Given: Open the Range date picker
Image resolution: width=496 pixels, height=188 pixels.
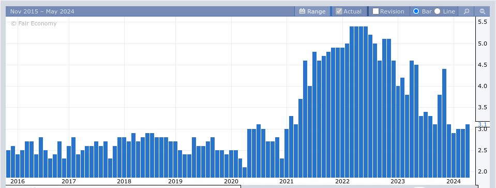Looking at the screenshot, I should (312, 11).
